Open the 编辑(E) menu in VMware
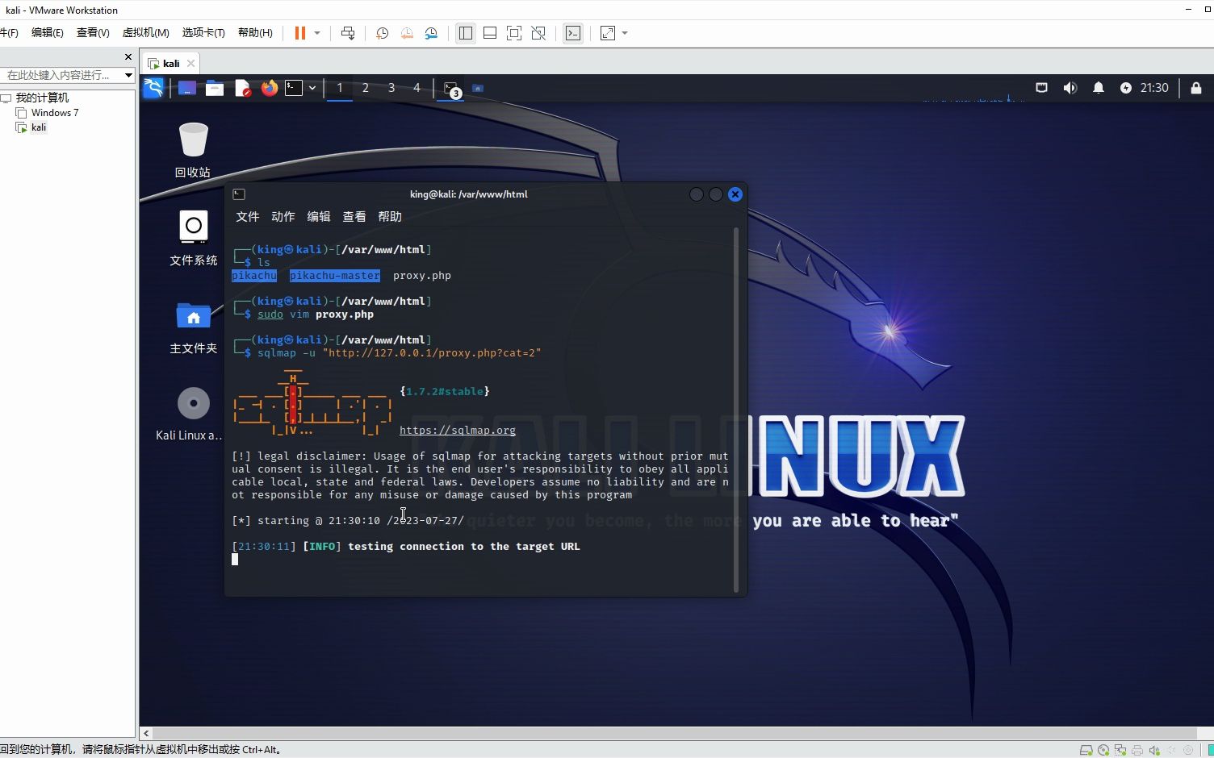The height and width of the screenshot is (758, 1214). pos(47,32)
